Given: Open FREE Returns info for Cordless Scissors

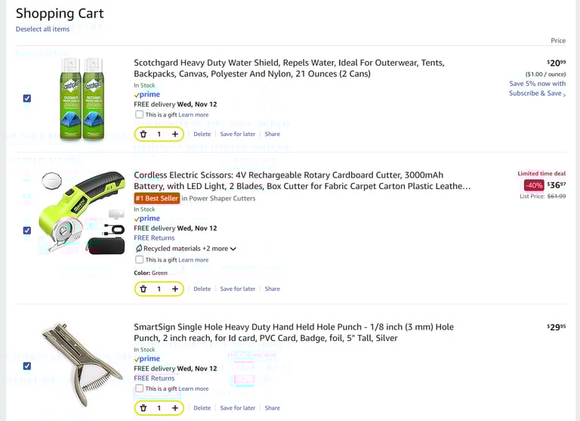Looking at the screenshot, I should (154, 238).
